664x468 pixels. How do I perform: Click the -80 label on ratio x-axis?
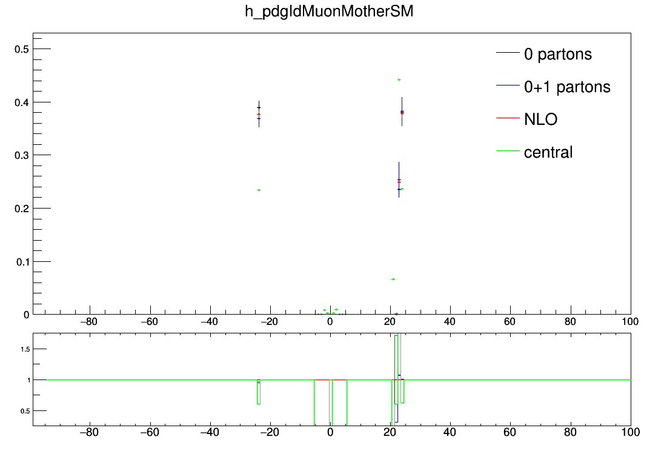(x=89, y=432)
